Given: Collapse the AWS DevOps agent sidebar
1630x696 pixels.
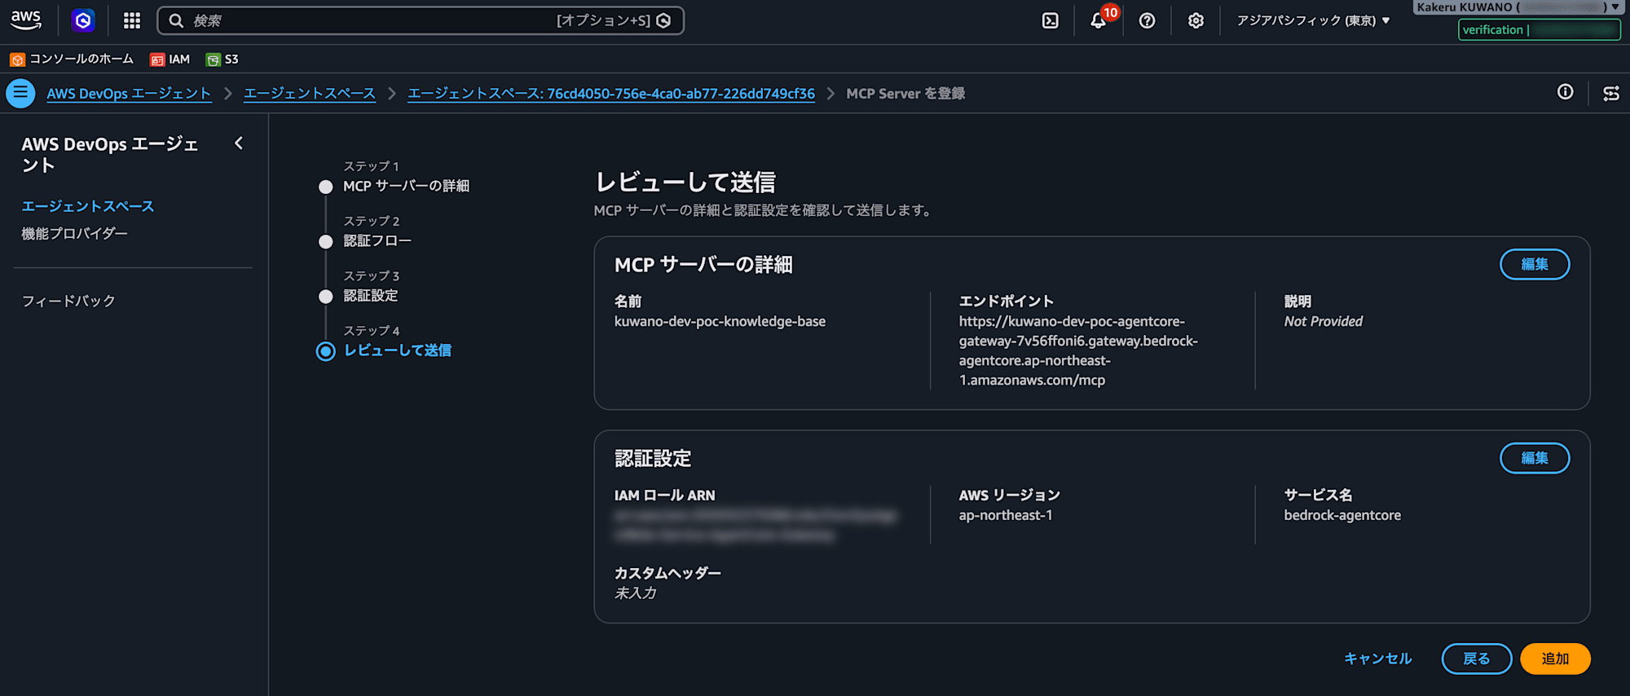Looking at the screenshot, I should point(239,143).
